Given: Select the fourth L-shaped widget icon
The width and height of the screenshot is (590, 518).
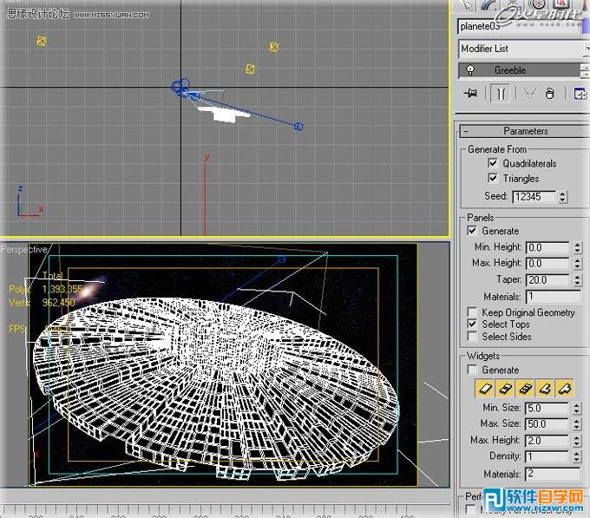Looking at the screenshot, I should [545, 388].
